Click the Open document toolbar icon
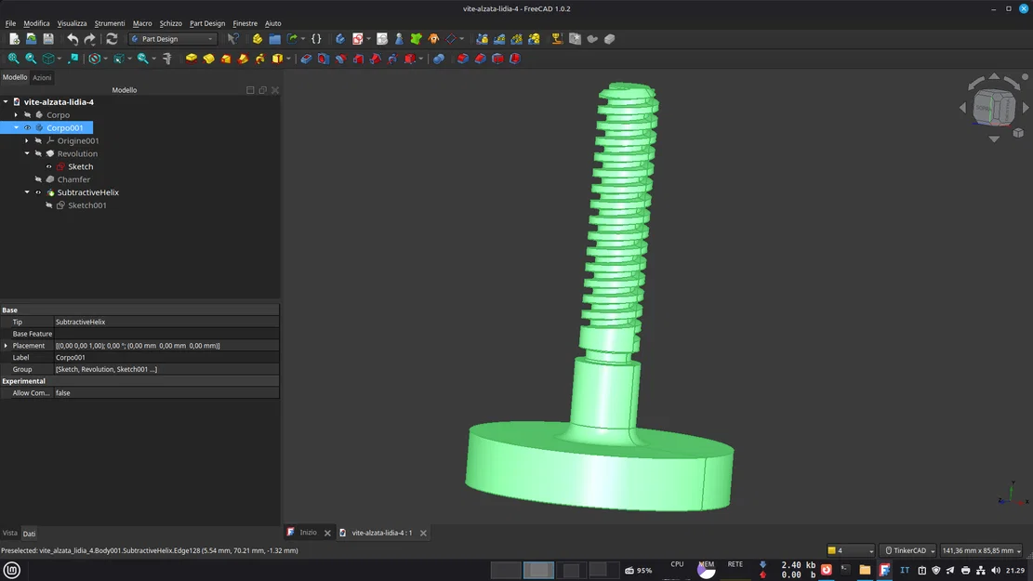 pos(31,39)
